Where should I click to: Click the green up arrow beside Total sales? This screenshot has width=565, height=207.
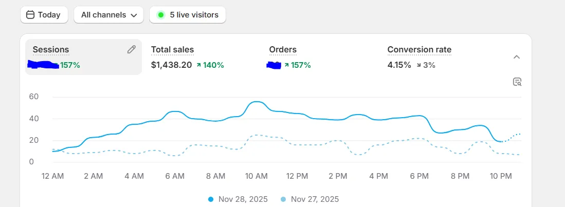198,65
